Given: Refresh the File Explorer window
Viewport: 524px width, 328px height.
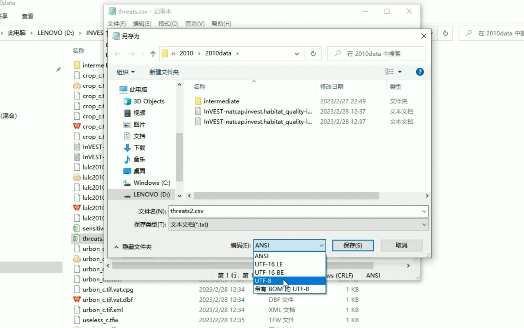Looking at the screenshot, I should 445,33.
